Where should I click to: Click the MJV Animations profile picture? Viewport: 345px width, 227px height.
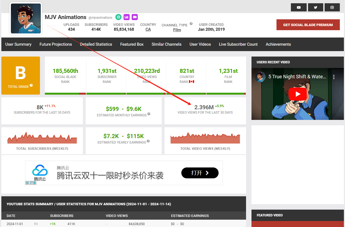[26, 18]
